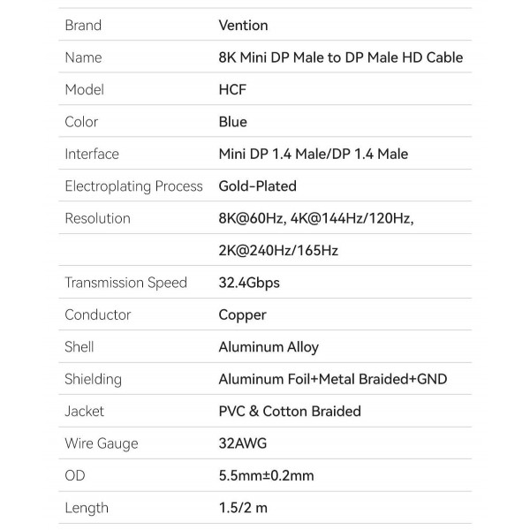Click the HCF model value
The image size is (530, 530).
pyautogui.click(x=232, y=90)
